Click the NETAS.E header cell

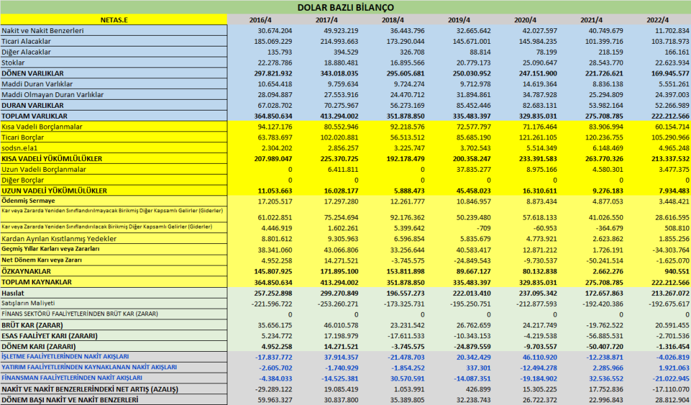113,20
